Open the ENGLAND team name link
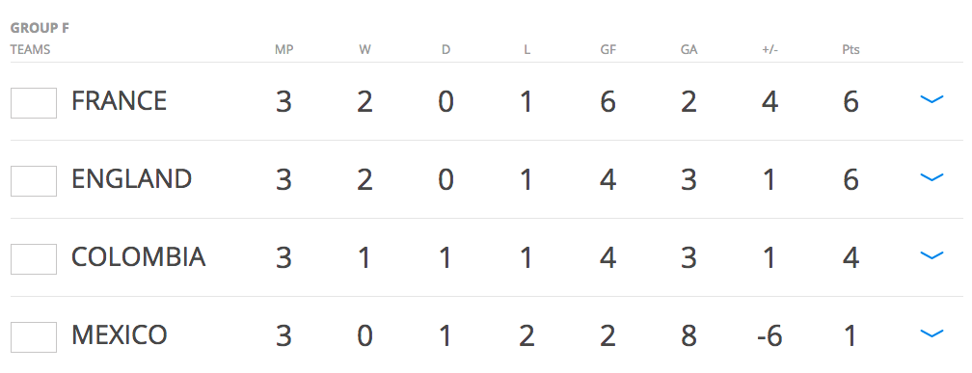The height and width of the screenshot is (373, 972). tap(131, 179)
